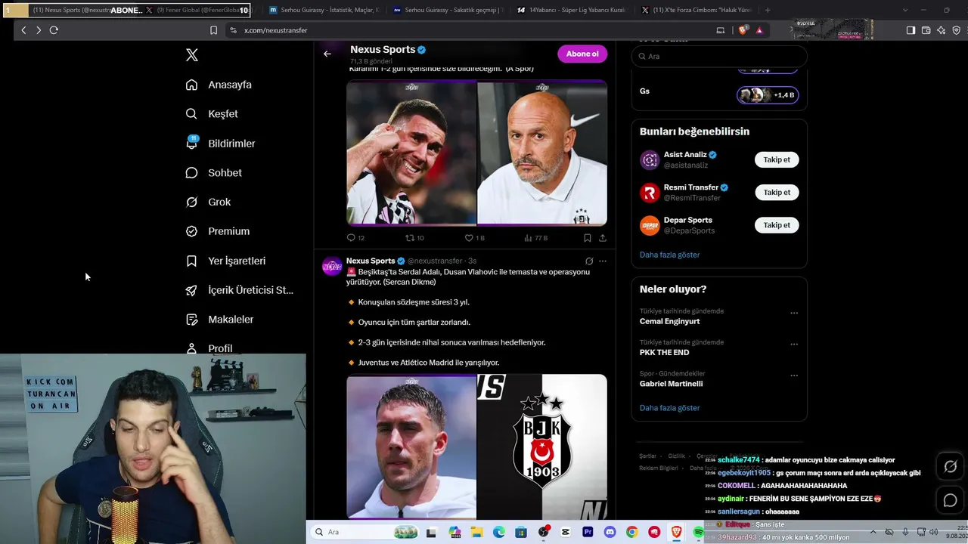
Task: Follow Asist Analiz with Takip et
Action: click(x=777, y=159)
